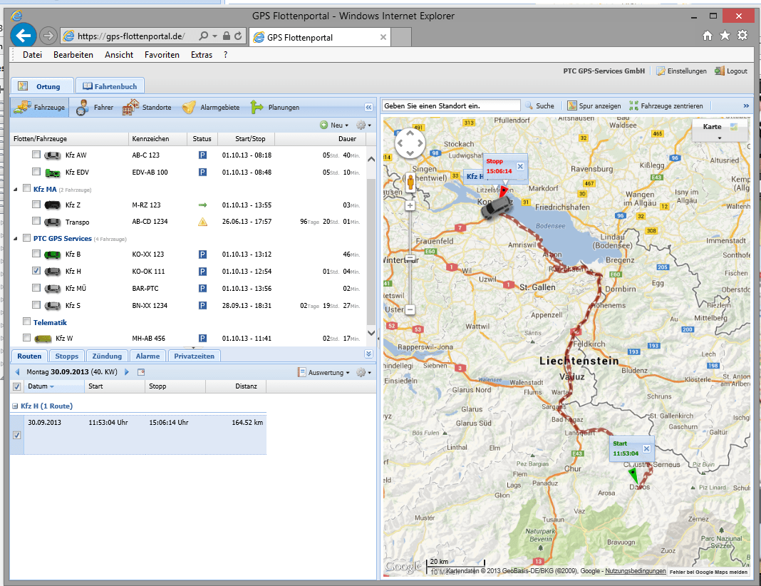
Task: Uncheck the Kfz H vehicle checkbox
Action: [x=36, y=270]
